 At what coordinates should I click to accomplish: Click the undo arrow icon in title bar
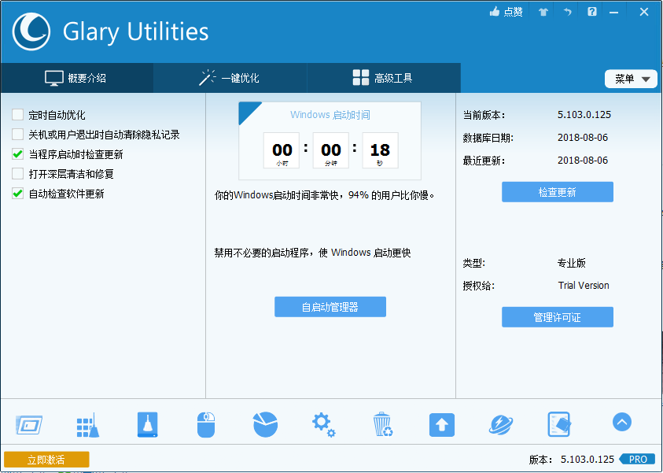567,12
